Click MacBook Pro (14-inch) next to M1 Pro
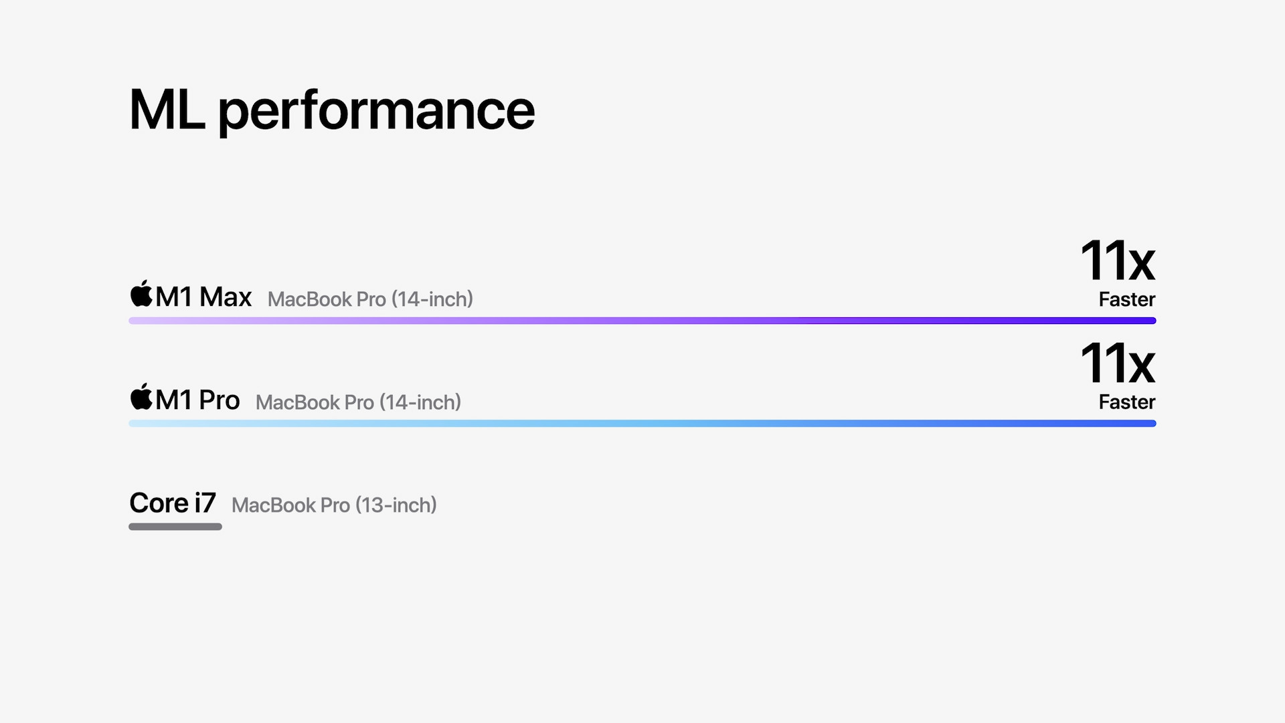The width and height of the screenshot is (1285, 723). click(x=358, y=402)
